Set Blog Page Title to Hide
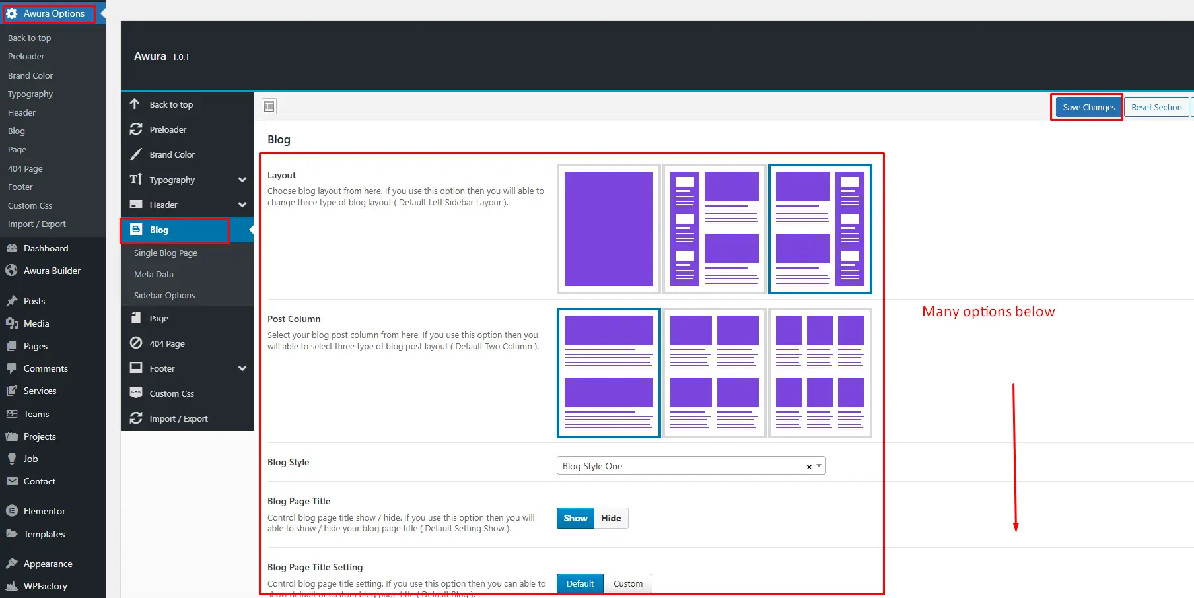The width and height of the screenshot is (1194, 598). (611, 518)
